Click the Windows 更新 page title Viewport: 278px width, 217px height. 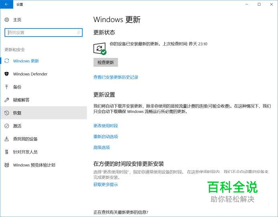117,19
